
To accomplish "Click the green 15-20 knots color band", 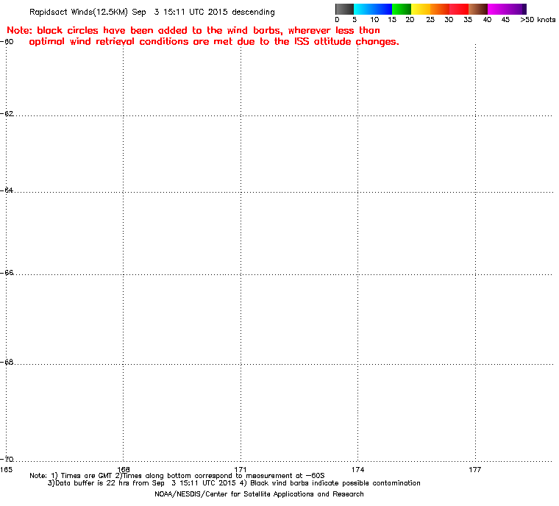I will pos(402,9).
